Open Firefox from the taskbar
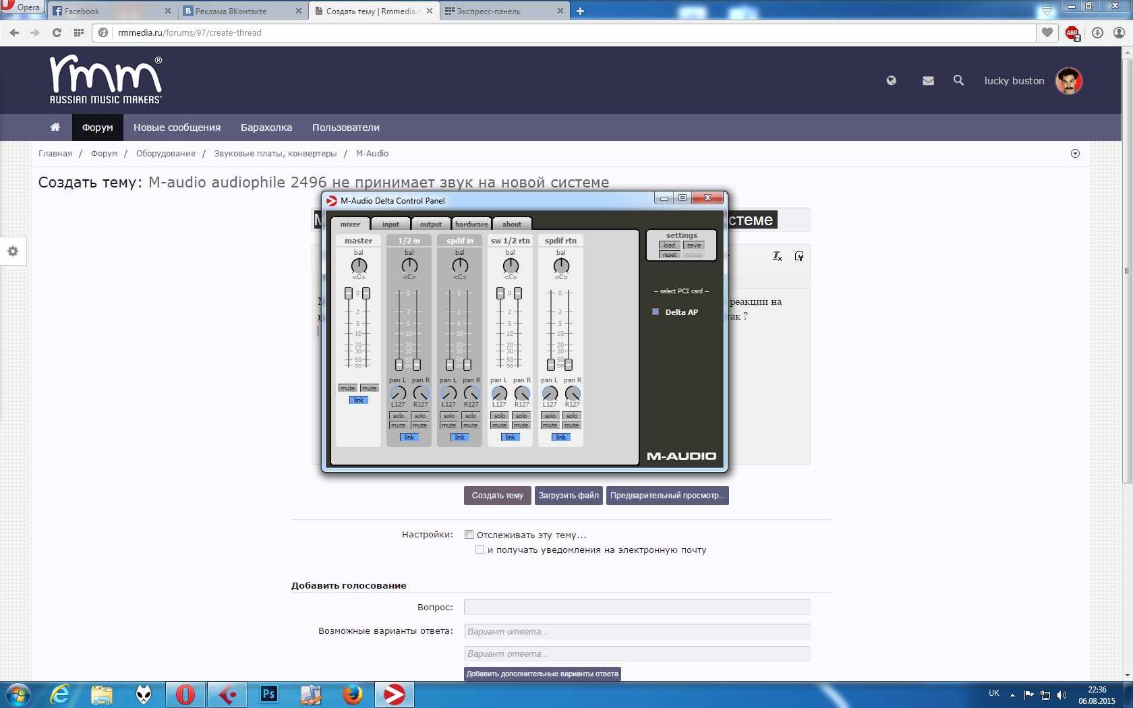This screenshot has height=708, width=1133. point(353,695)
